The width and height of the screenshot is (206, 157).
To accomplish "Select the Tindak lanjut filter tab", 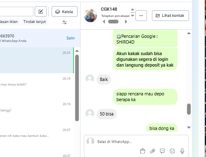I will pos(35,22).
